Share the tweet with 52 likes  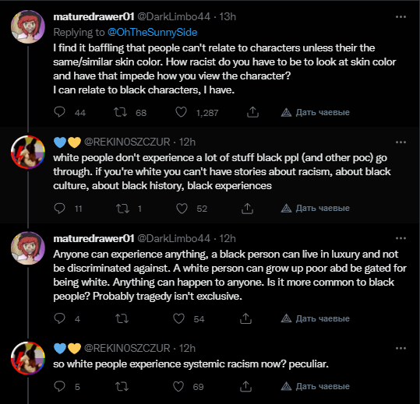(247, 209)
